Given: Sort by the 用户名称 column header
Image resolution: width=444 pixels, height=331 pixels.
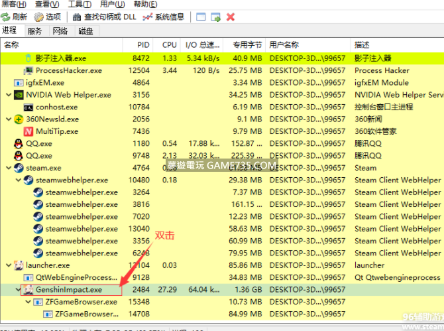Looking at the screenshot, I should [308, 45].
